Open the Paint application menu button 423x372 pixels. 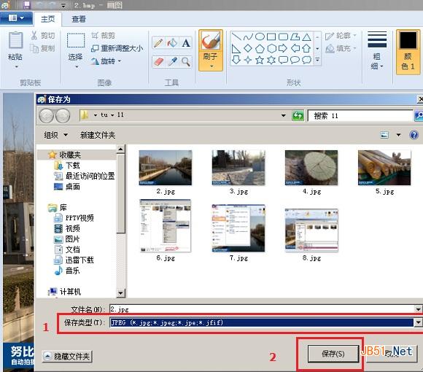click(x=16, y=18)
